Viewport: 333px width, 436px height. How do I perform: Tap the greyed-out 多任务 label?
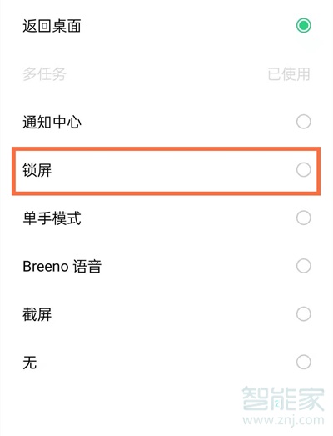coord(44,74)
